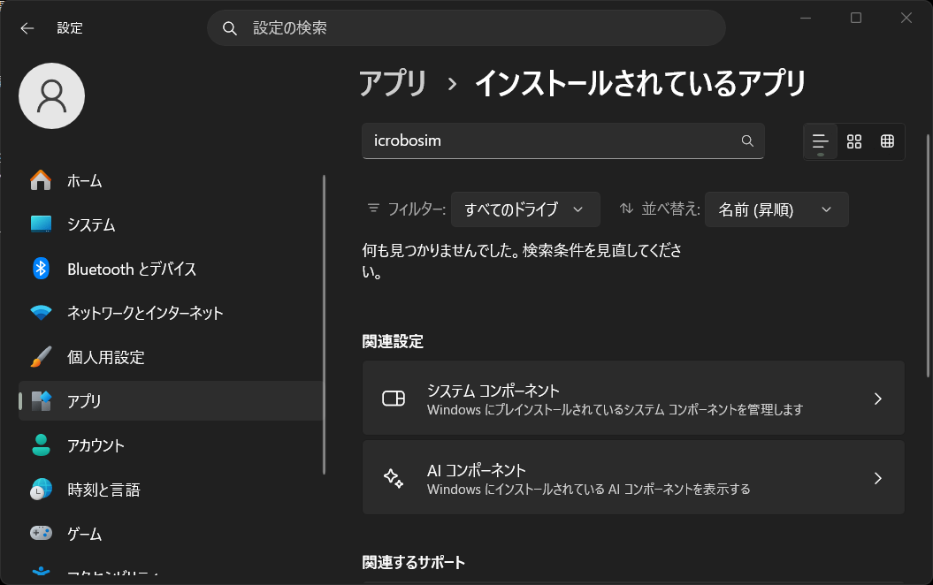933x585 pixels.
Task: Close the Settings window
Action: (906, 18)
